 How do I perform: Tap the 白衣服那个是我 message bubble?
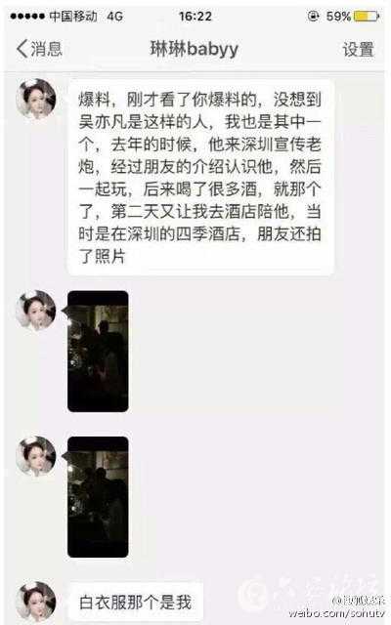pyautogui.click(x=135, y=602)
